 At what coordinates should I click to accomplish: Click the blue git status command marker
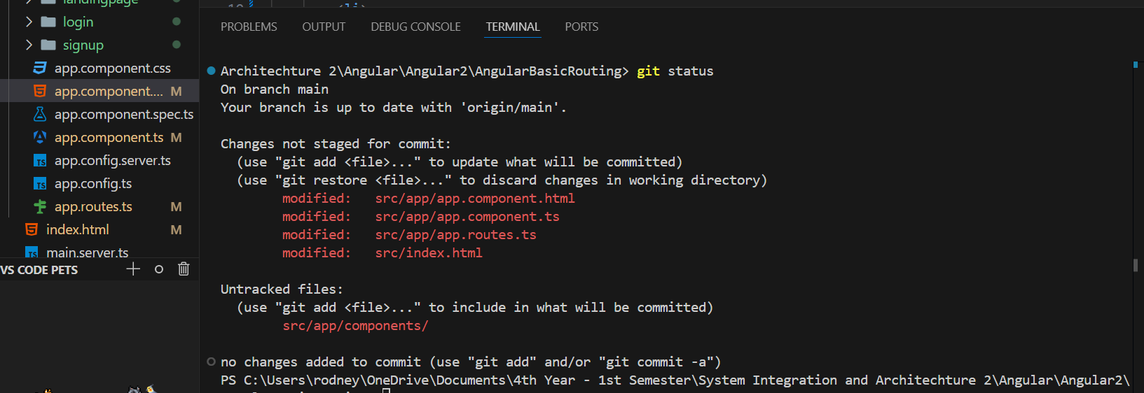(x=211, y=71)
